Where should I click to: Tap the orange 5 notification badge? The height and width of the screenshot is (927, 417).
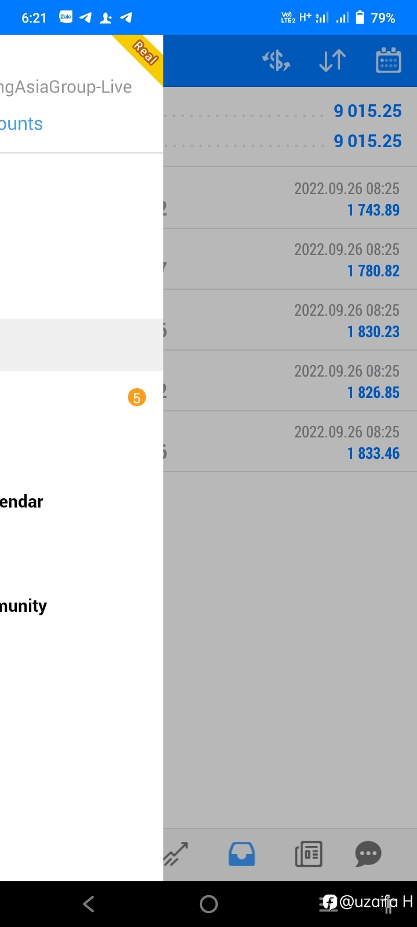(137, 397)
